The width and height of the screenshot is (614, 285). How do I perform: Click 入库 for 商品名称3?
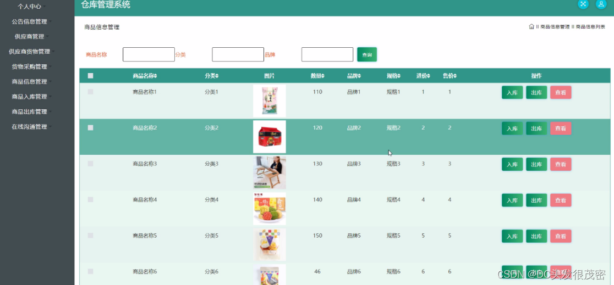click(512, 165)
